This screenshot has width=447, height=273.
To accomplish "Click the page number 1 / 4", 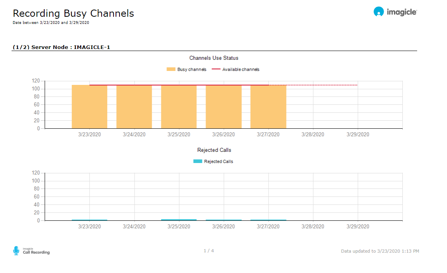I will [x=209, y=251].
